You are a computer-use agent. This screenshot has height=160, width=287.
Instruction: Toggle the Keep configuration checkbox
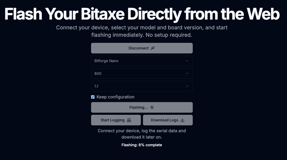93,97
